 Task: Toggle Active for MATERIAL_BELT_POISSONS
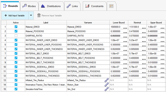point(16,58)
